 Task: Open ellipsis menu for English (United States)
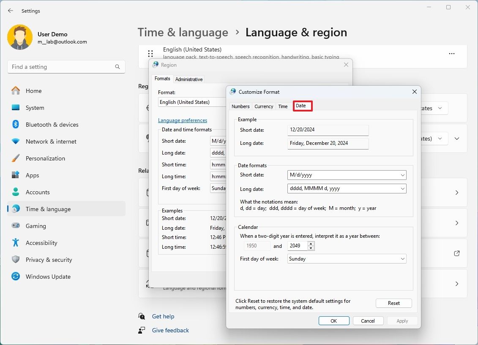452,53
